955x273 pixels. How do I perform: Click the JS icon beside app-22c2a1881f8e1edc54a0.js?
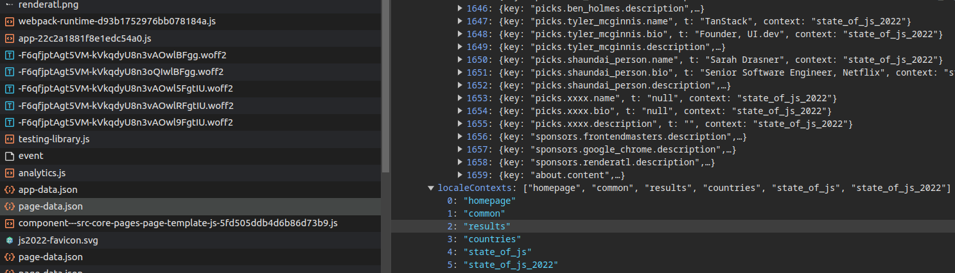tap(9, 38)
